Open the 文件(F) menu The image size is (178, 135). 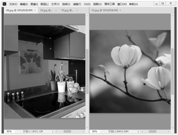pyautogui.click(x=13, y=4)
